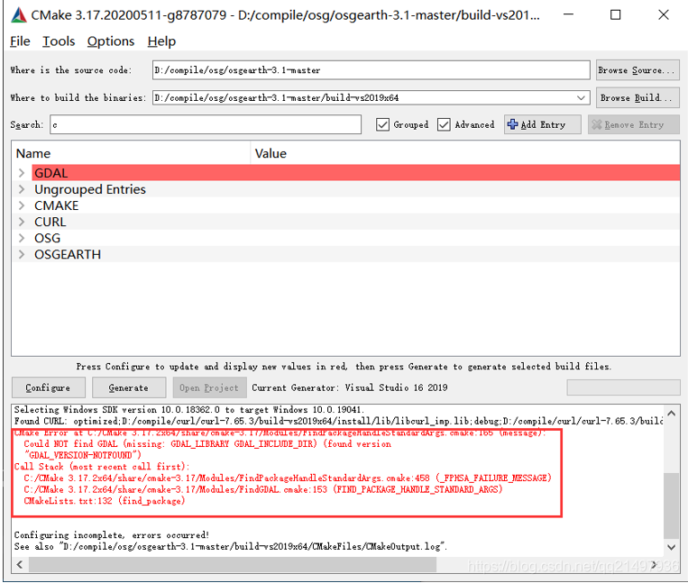Expand the Ungrouped Entries group
688x583 pixels.
22,189
